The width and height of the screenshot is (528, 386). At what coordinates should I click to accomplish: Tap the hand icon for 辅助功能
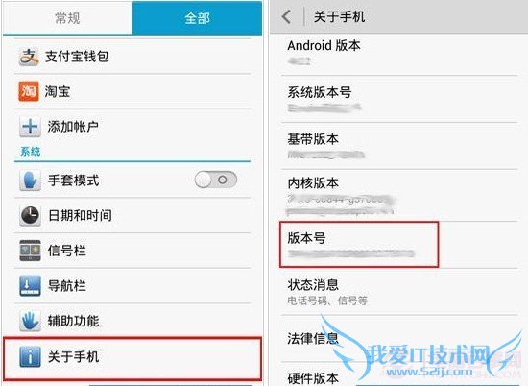(30, 321)
